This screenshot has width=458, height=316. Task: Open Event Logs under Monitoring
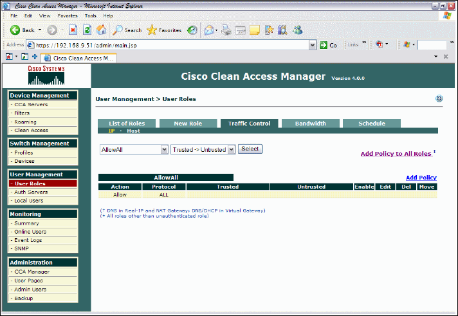[x=28, y=240]
